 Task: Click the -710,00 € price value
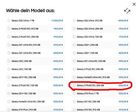[123, 37]
